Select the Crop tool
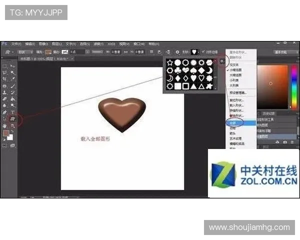This screenshot has height=240, width=300. [x=4, y=79]
